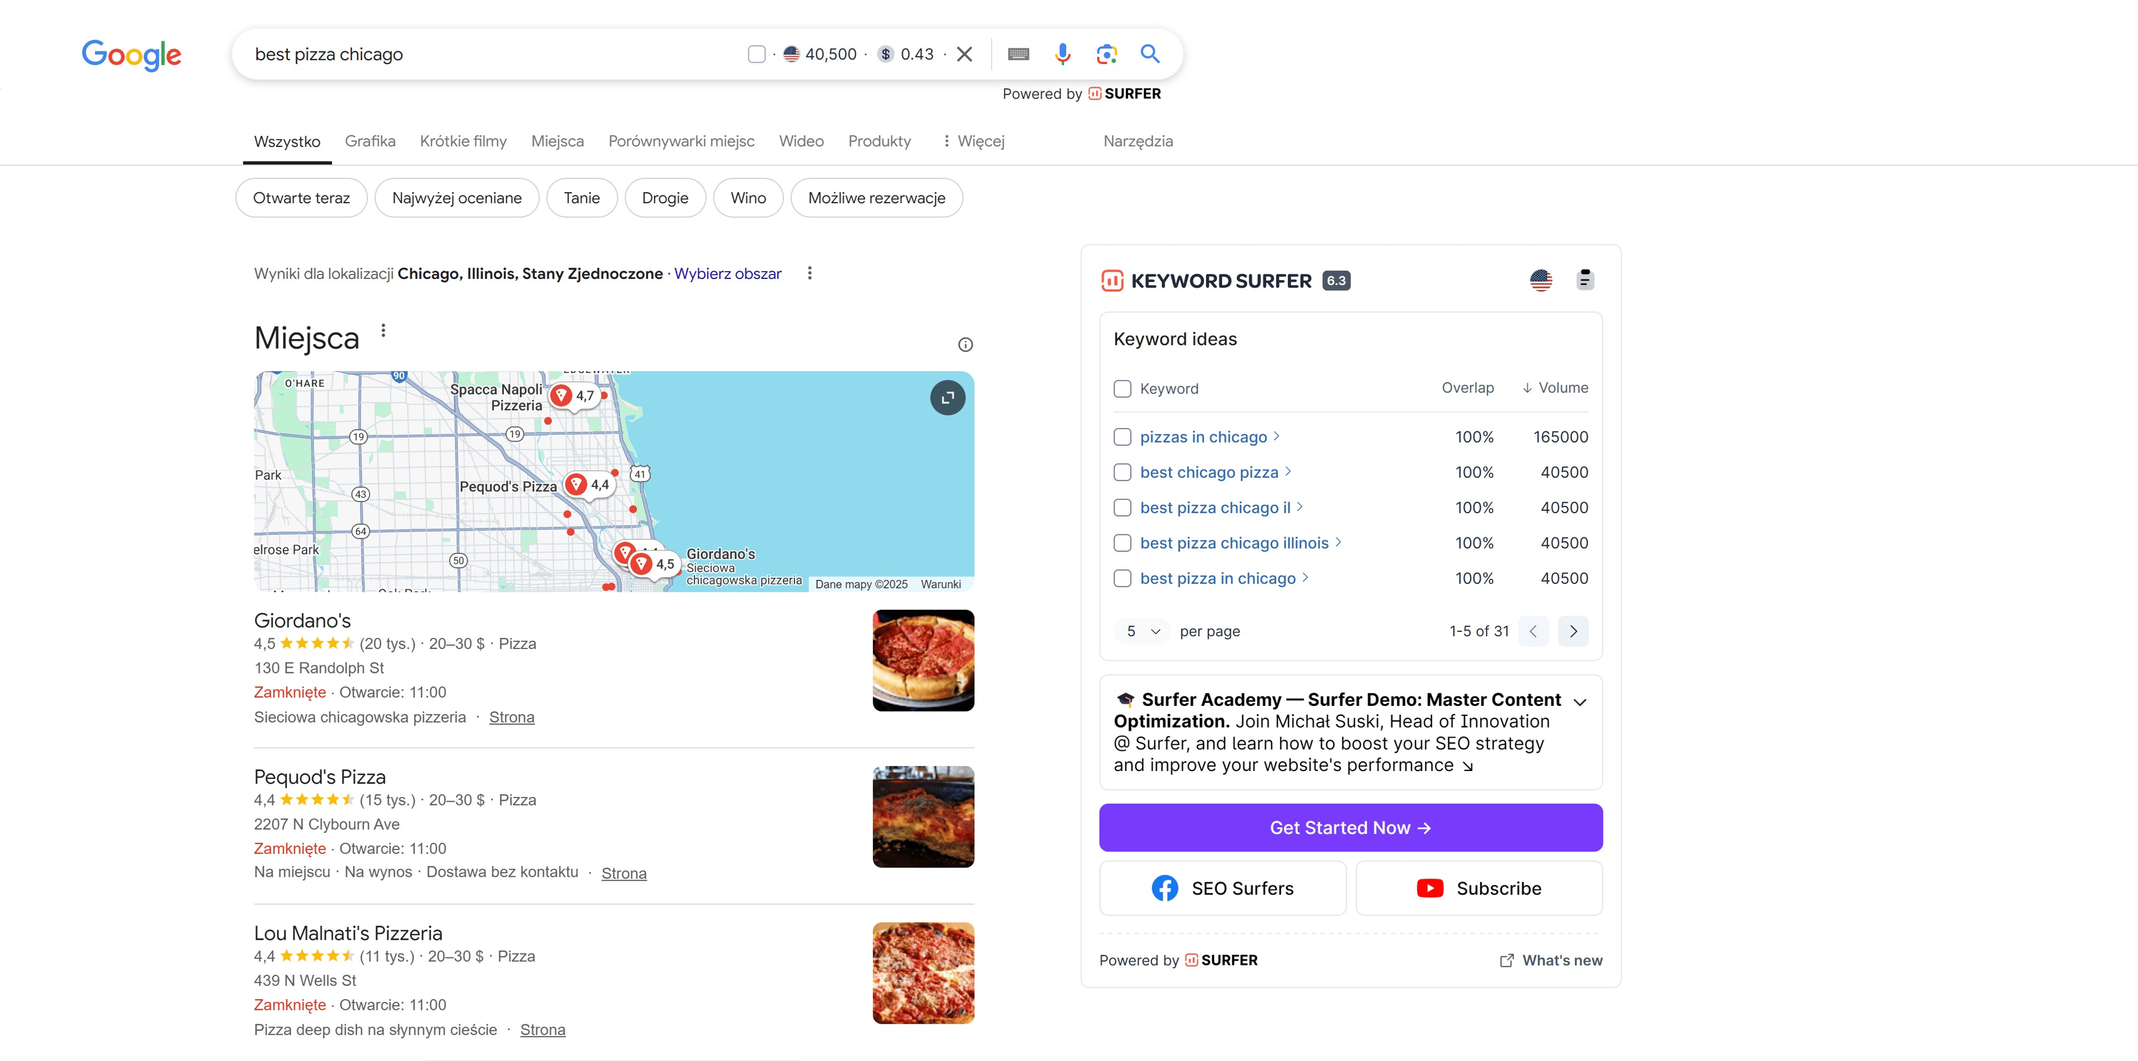This screenshot has width=2138, height=1061.
Task: Tick the 'best chicago pizza' checkbox
Action: tap(1122, 472)
